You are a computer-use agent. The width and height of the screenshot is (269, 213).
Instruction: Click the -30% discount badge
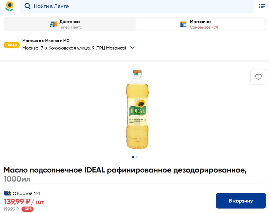[x=27, y=209]
